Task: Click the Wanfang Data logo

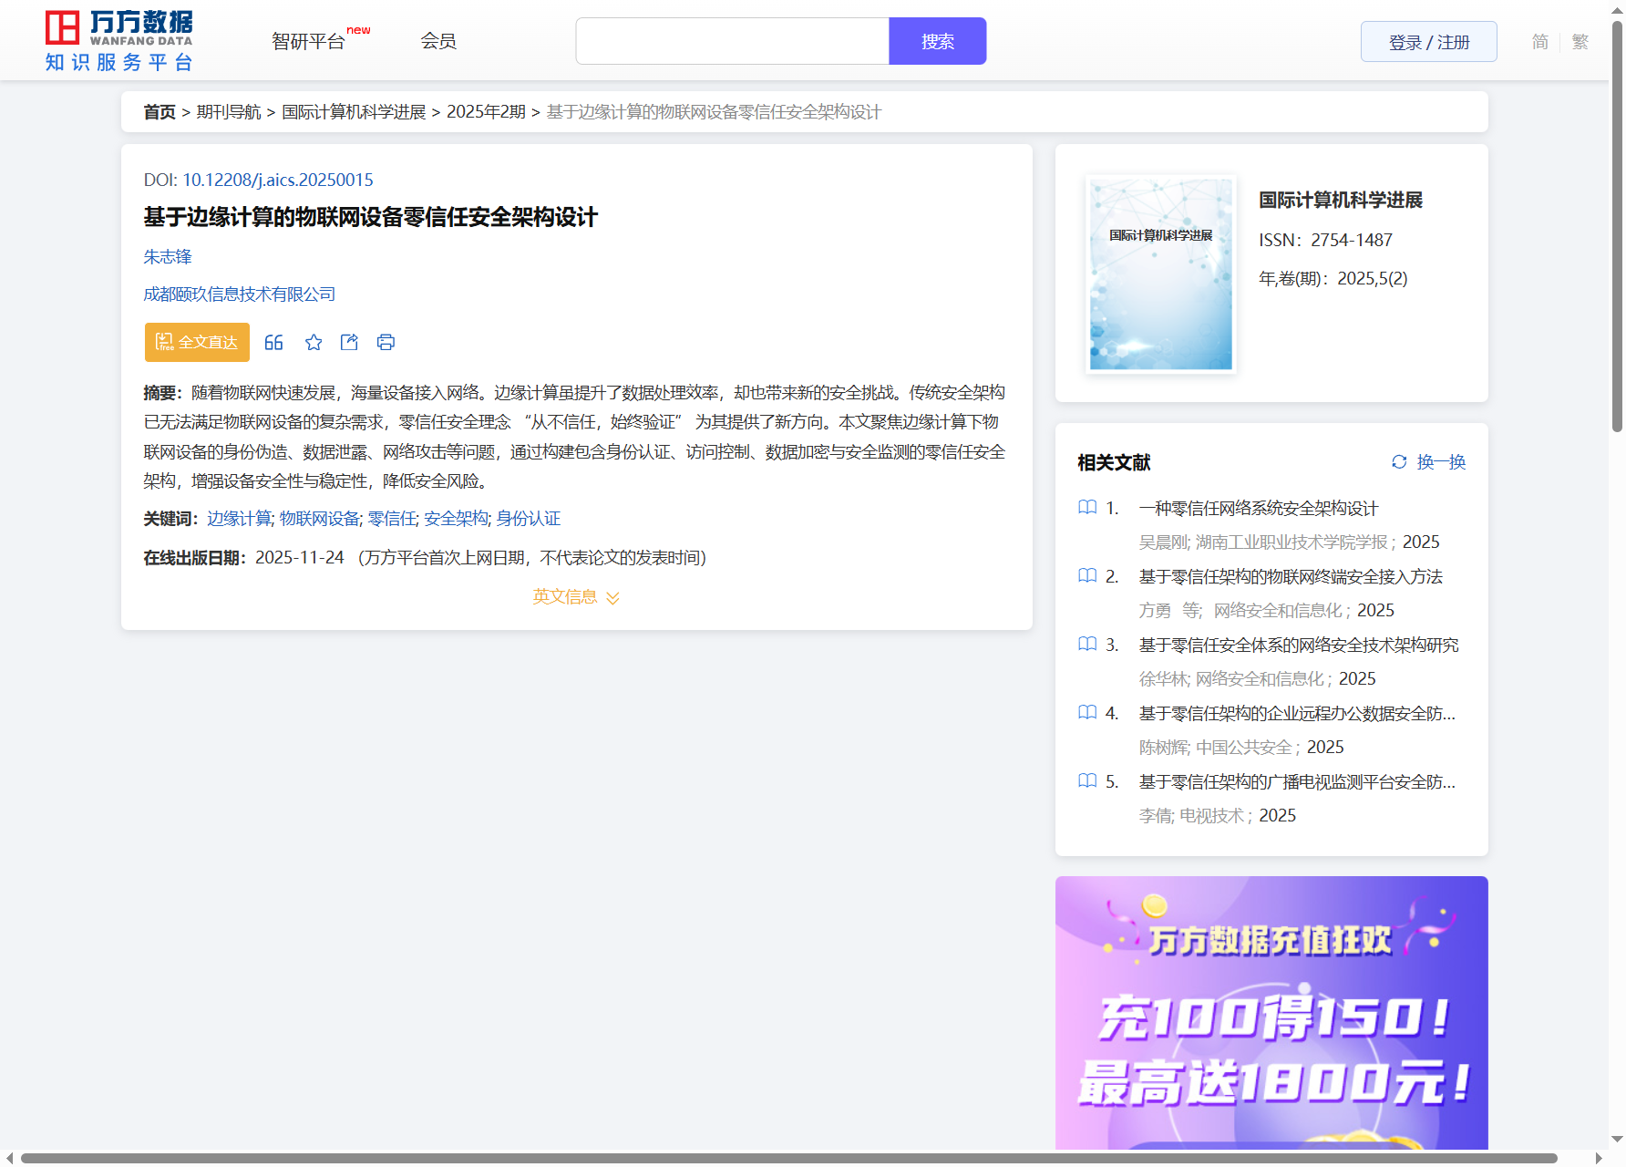Action: click(119, 41)
